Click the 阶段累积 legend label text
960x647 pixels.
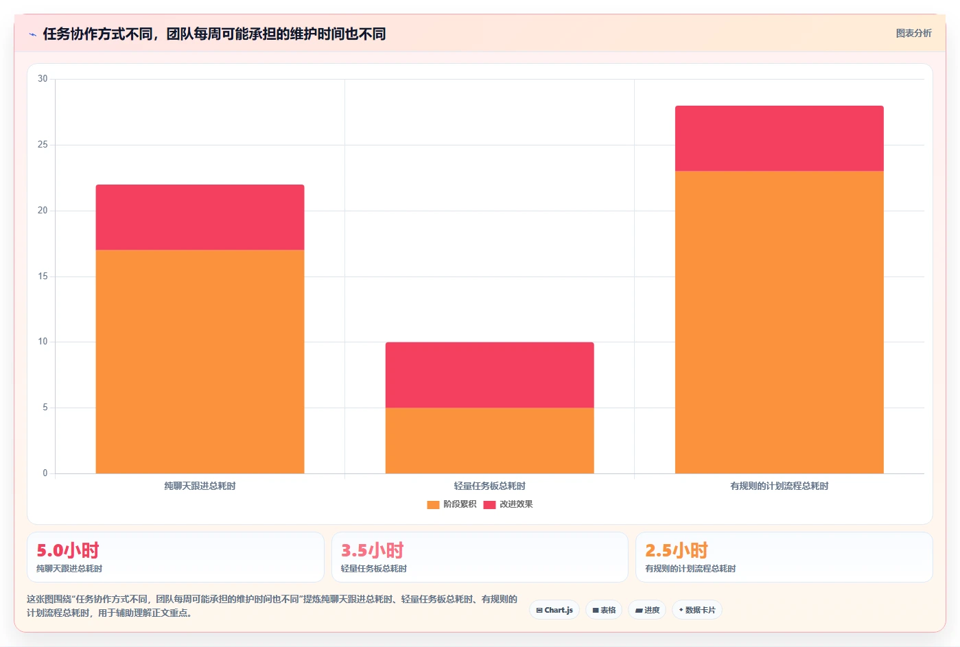(x=460, y=504)
